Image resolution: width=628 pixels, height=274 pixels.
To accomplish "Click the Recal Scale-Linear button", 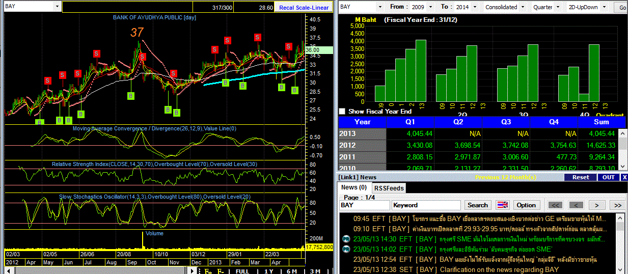I will click(x=304, y=8).
